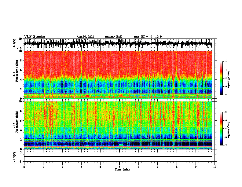Click the "Time (min)" axis label

[122, 170]
